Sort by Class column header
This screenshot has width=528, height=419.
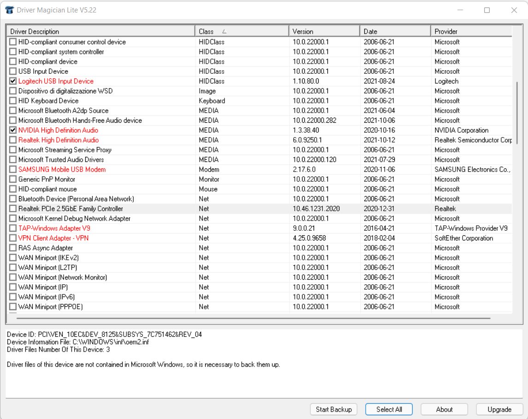coord(242,31)
